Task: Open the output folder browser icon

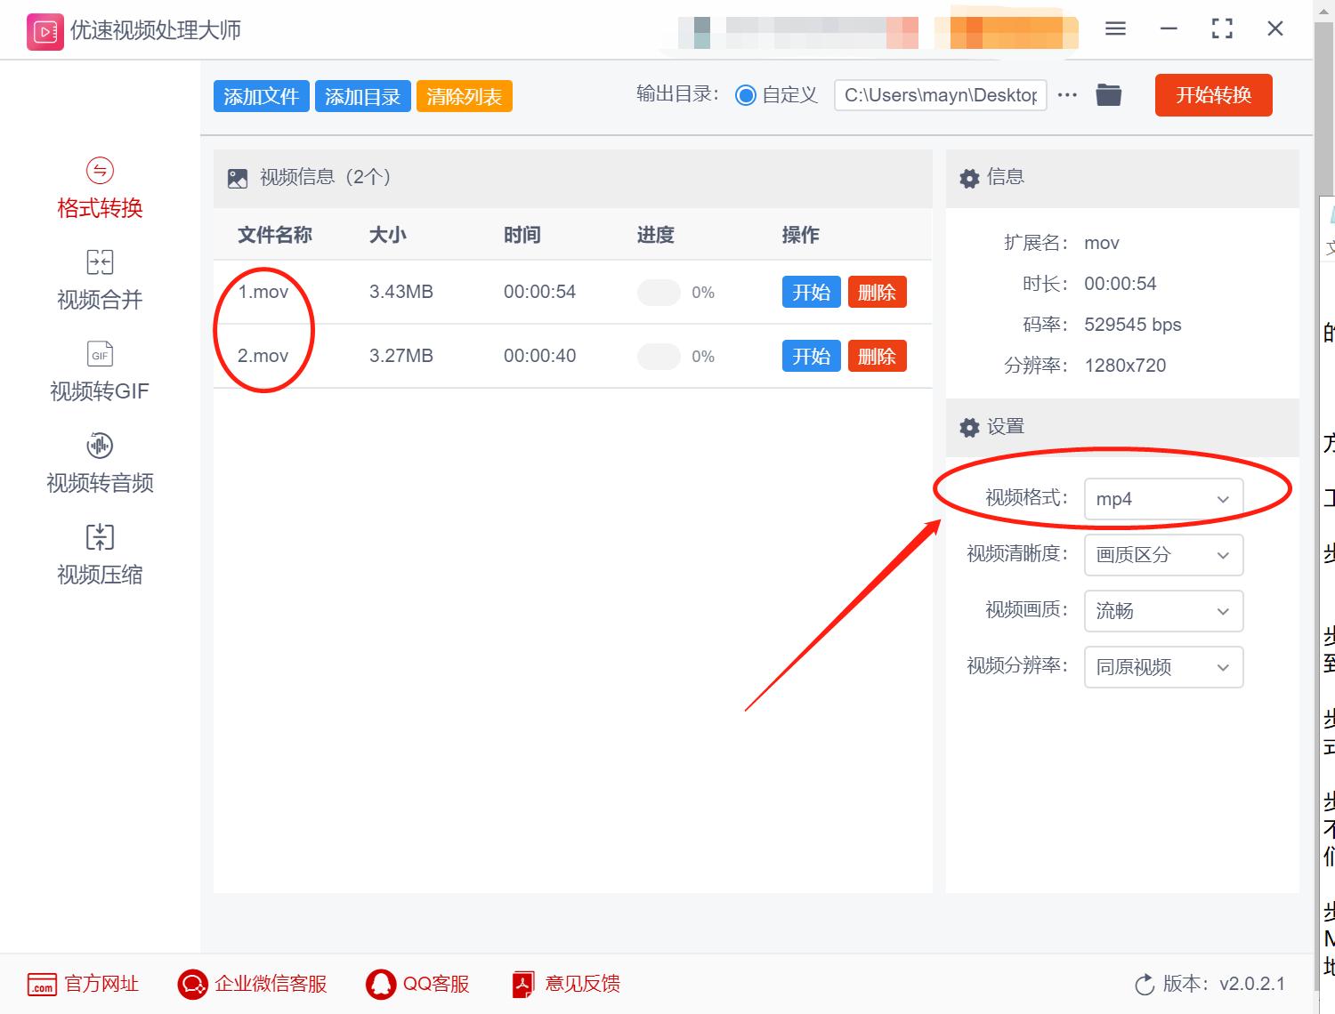Action: tap(1108, 94)
